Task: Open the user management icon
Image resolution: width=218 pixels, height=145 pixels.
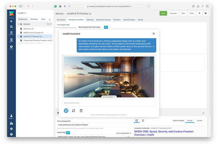Action: (x=11, y=123)
